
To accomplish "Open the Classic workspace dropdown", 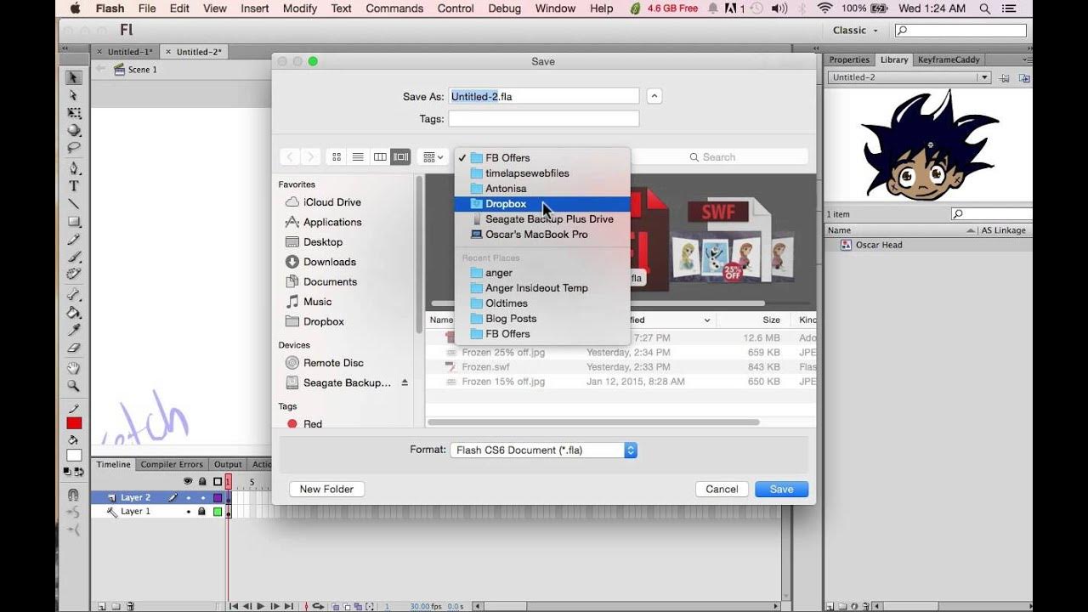I will 854,30.
